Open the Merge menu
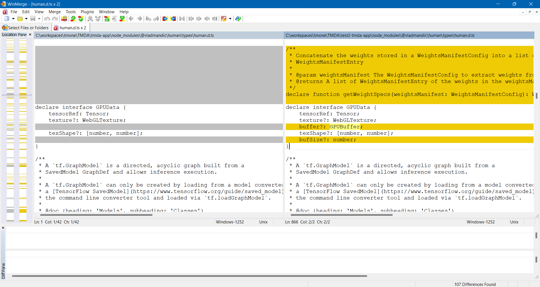 pyautogui.click(x=54, y=12)
